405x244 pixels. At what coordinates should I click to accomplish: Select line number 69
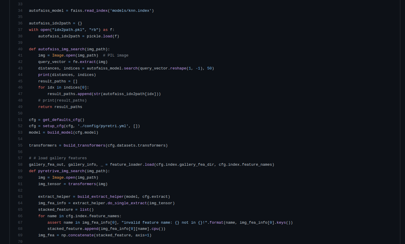coord(20,235)
